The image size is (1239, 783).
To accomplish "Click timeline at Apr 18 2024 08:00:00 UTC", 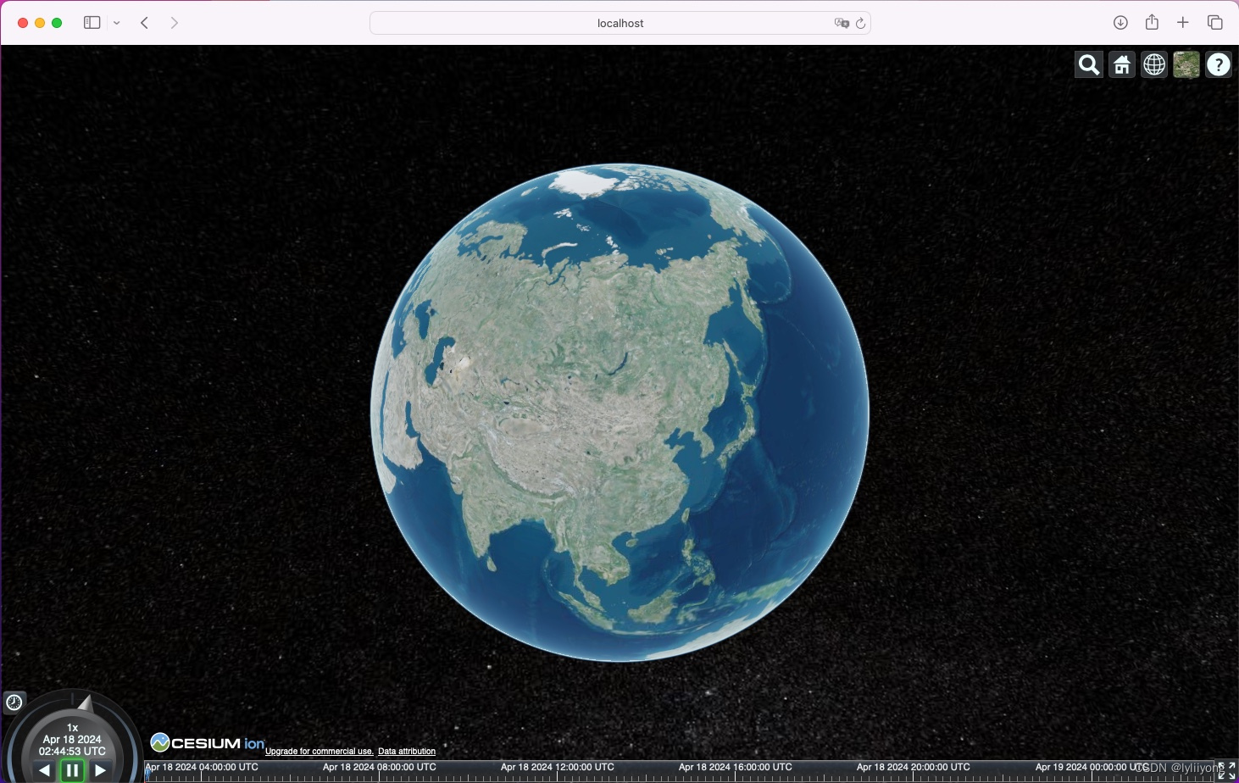I will click(x=380, y=768).
